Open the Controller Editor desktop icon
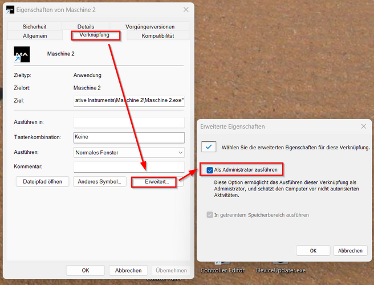This screenshot has height=285, width=374. pos(222,270)
